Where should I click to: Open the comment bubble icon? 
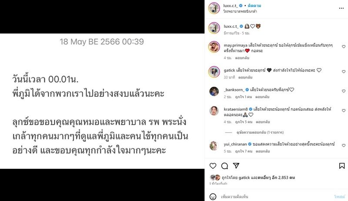pyautogui.click(x=224, y=166)
